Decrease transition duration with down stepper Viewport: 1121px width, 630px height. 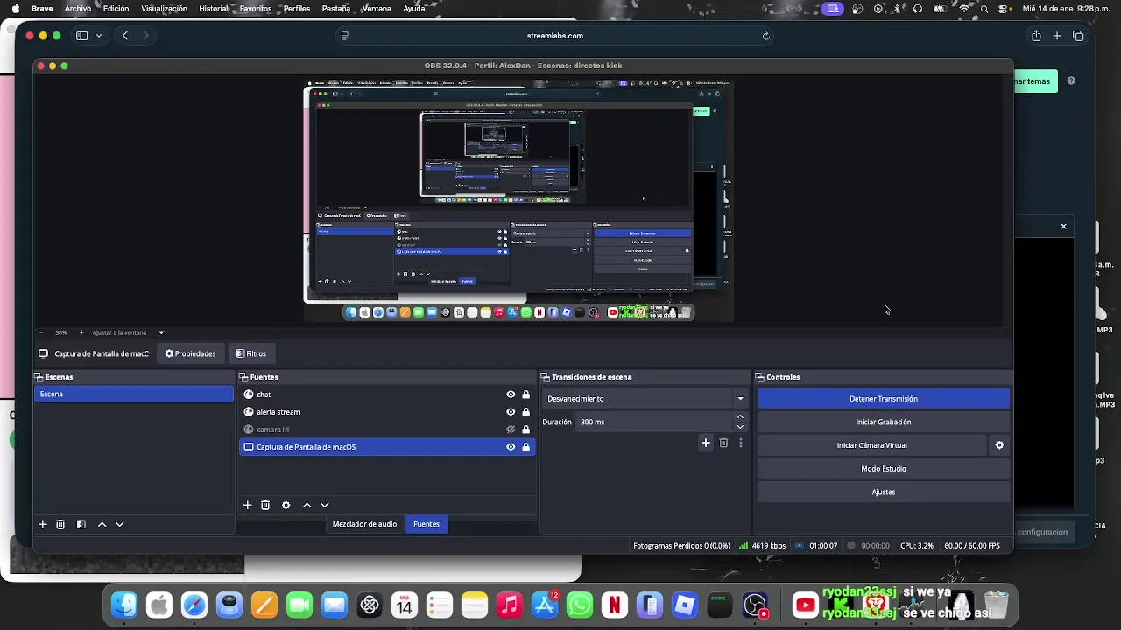click(740, 427)
